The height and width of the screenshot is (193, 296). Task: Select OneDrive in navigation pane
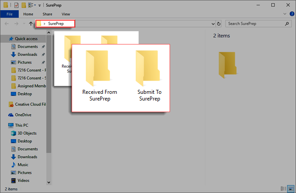coord(20,115)
